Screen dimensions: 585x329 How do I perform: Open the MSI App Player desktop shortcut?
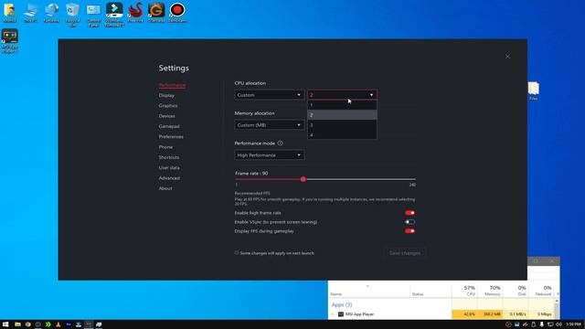(10, 40)
